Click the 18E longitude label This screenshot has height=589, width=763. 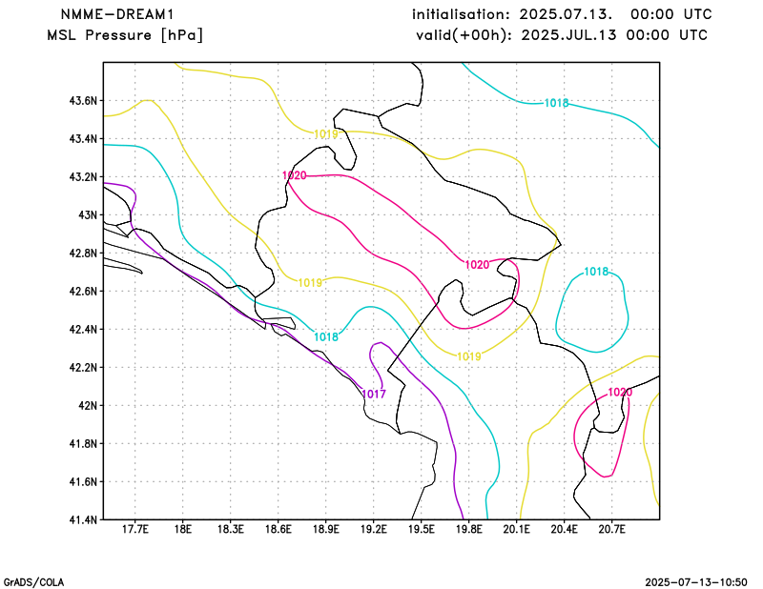[x=182, y=529]
